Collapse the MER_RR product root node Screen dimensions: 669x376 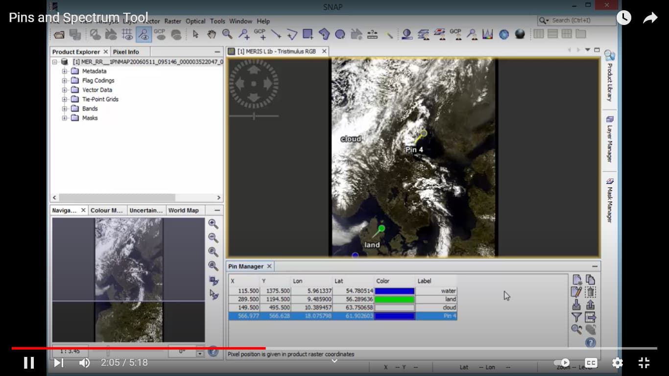(x=55, y=62)
